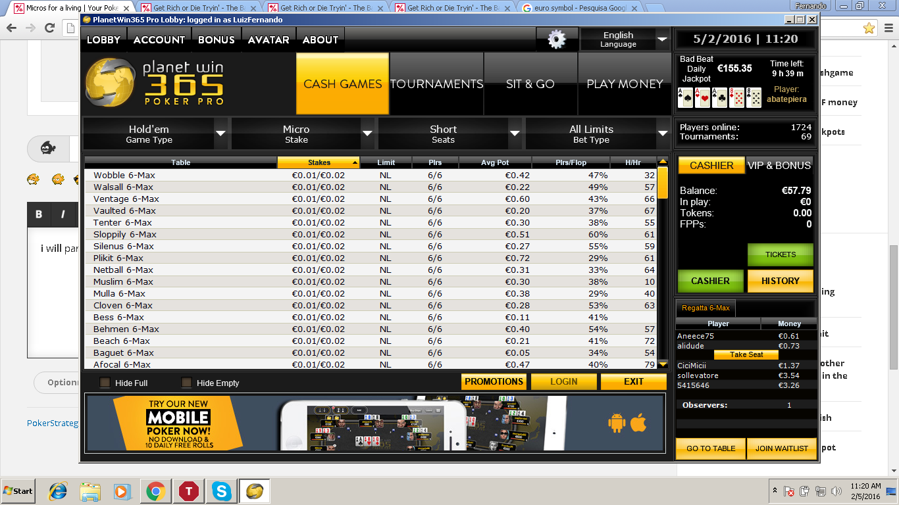Click the green TICKETS button
The width and height of the screenshot is (899, 505).
click(781, 254)
